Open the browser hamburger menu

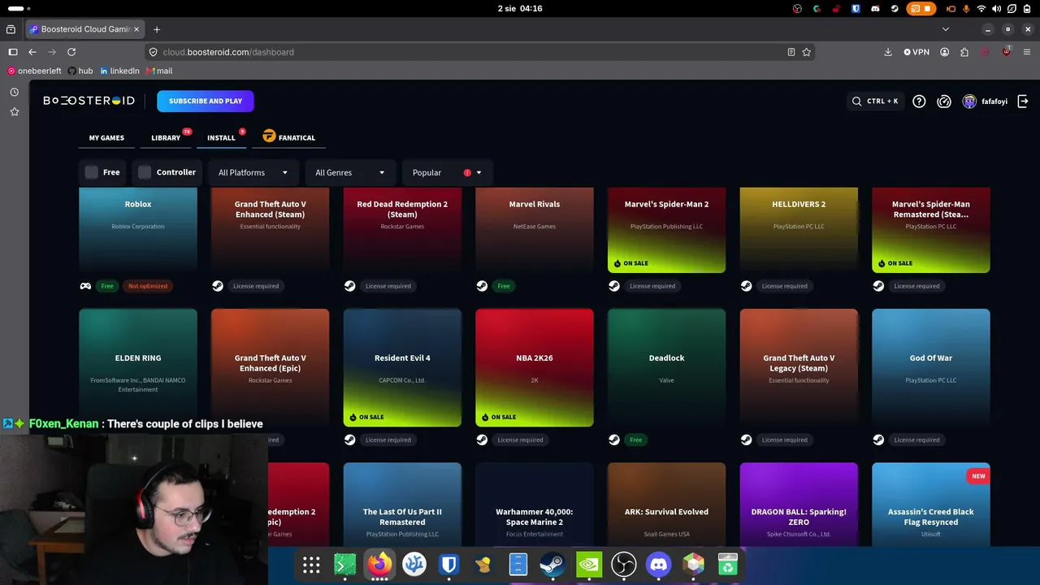coord(1027,52)
